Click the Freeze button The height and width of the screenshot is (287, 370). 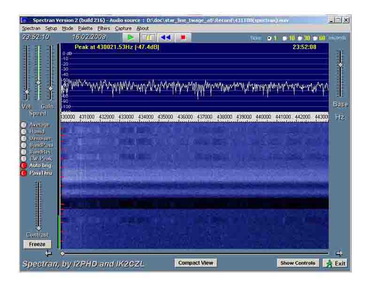[37, 244]
